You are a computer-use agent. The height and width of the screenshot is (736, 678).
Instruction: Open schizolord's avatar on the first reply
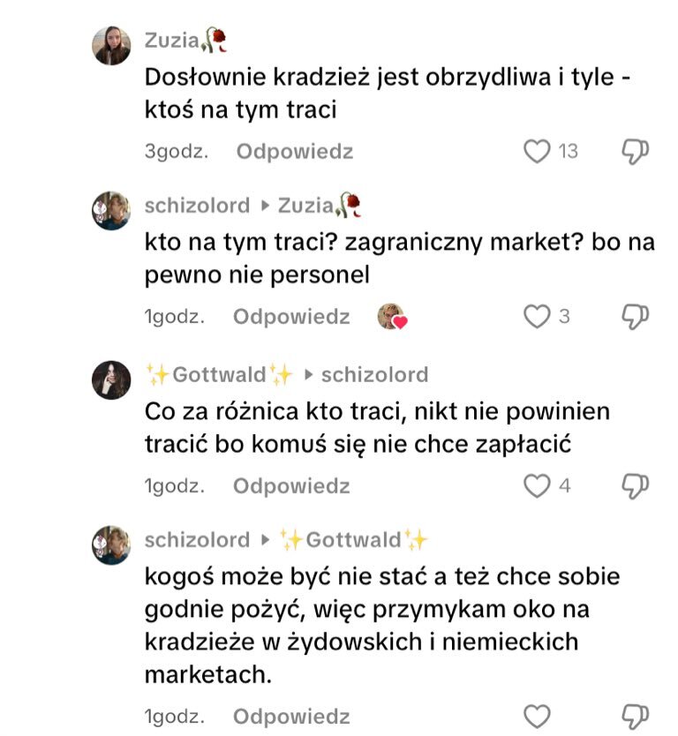(x=112, y=210)
